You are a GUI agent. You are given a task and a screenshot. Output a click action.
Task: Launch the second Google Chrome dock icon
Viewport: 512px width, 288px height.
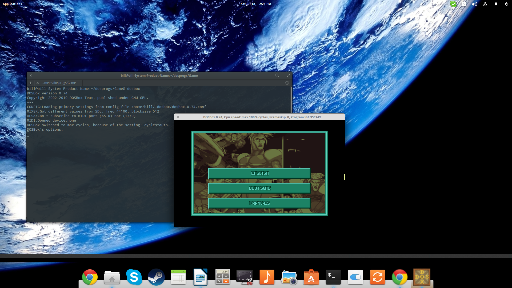click(400, 277)
